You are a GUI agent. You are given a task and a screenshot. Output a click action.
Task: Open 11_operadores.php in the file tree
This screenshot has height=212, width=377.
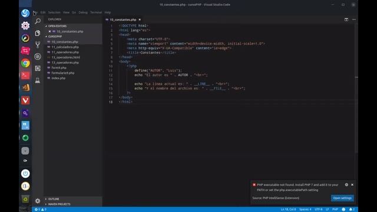(x=65, y=52)
